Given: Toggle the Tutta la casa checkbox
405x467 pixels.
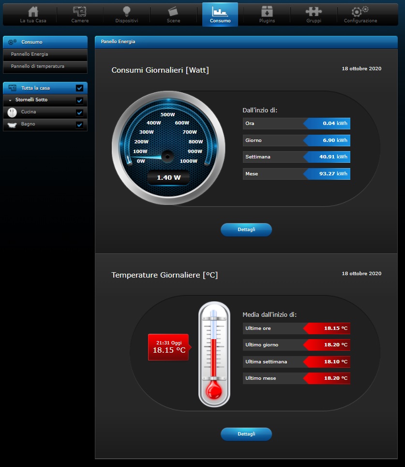Looking at the screenshot, I should 79,88.
